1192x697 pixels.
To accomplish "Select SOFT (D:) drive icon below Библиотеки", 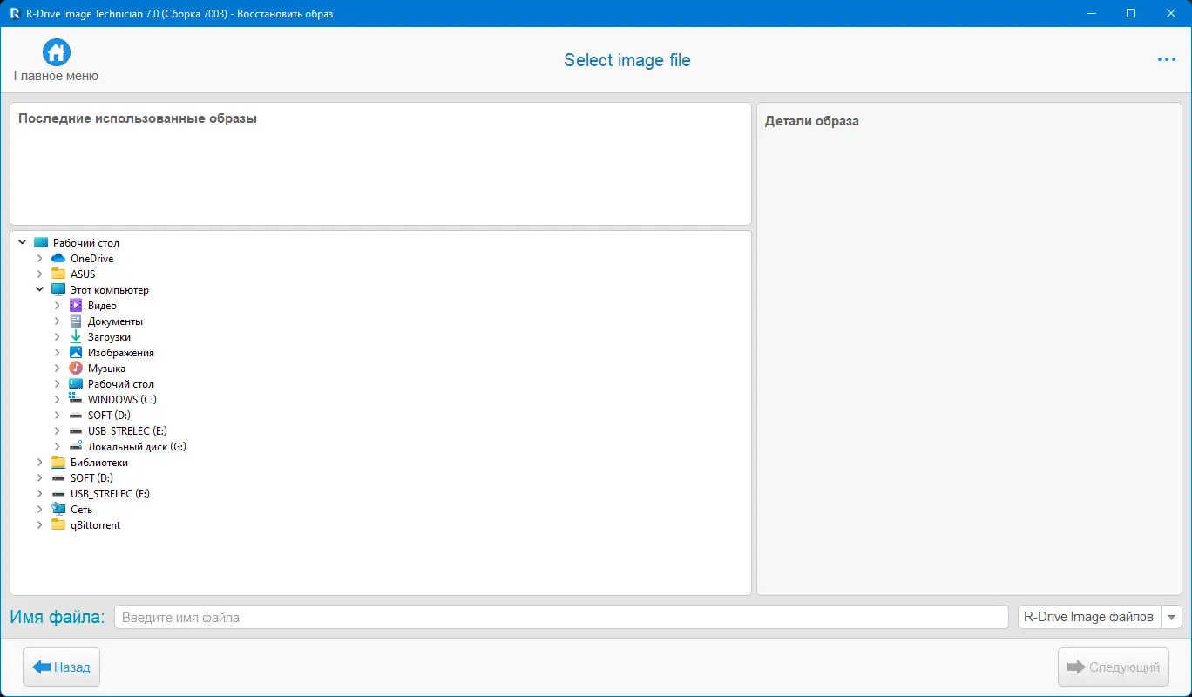I will 58,478.
